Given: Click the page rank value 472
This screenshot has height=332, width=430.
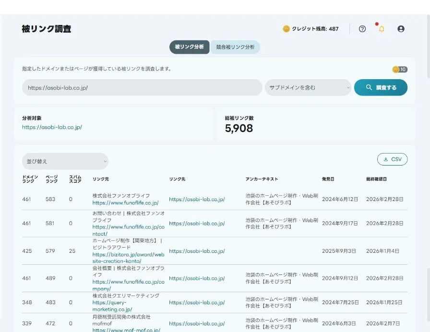Looking at the screenshot, I should point(50,323).
